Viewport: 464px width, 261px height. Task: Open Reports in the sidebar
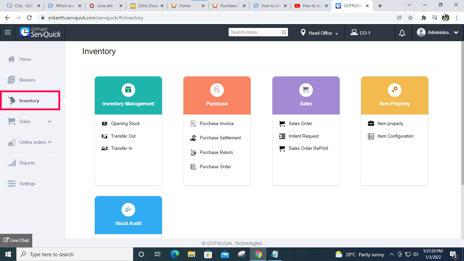pos(27,163)
